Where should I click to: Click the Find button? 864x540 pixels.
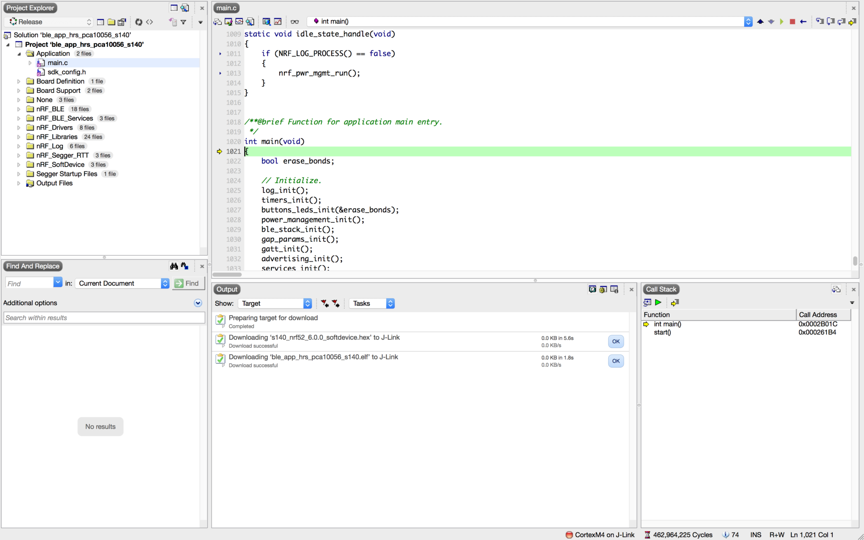[x=188, y=283]
